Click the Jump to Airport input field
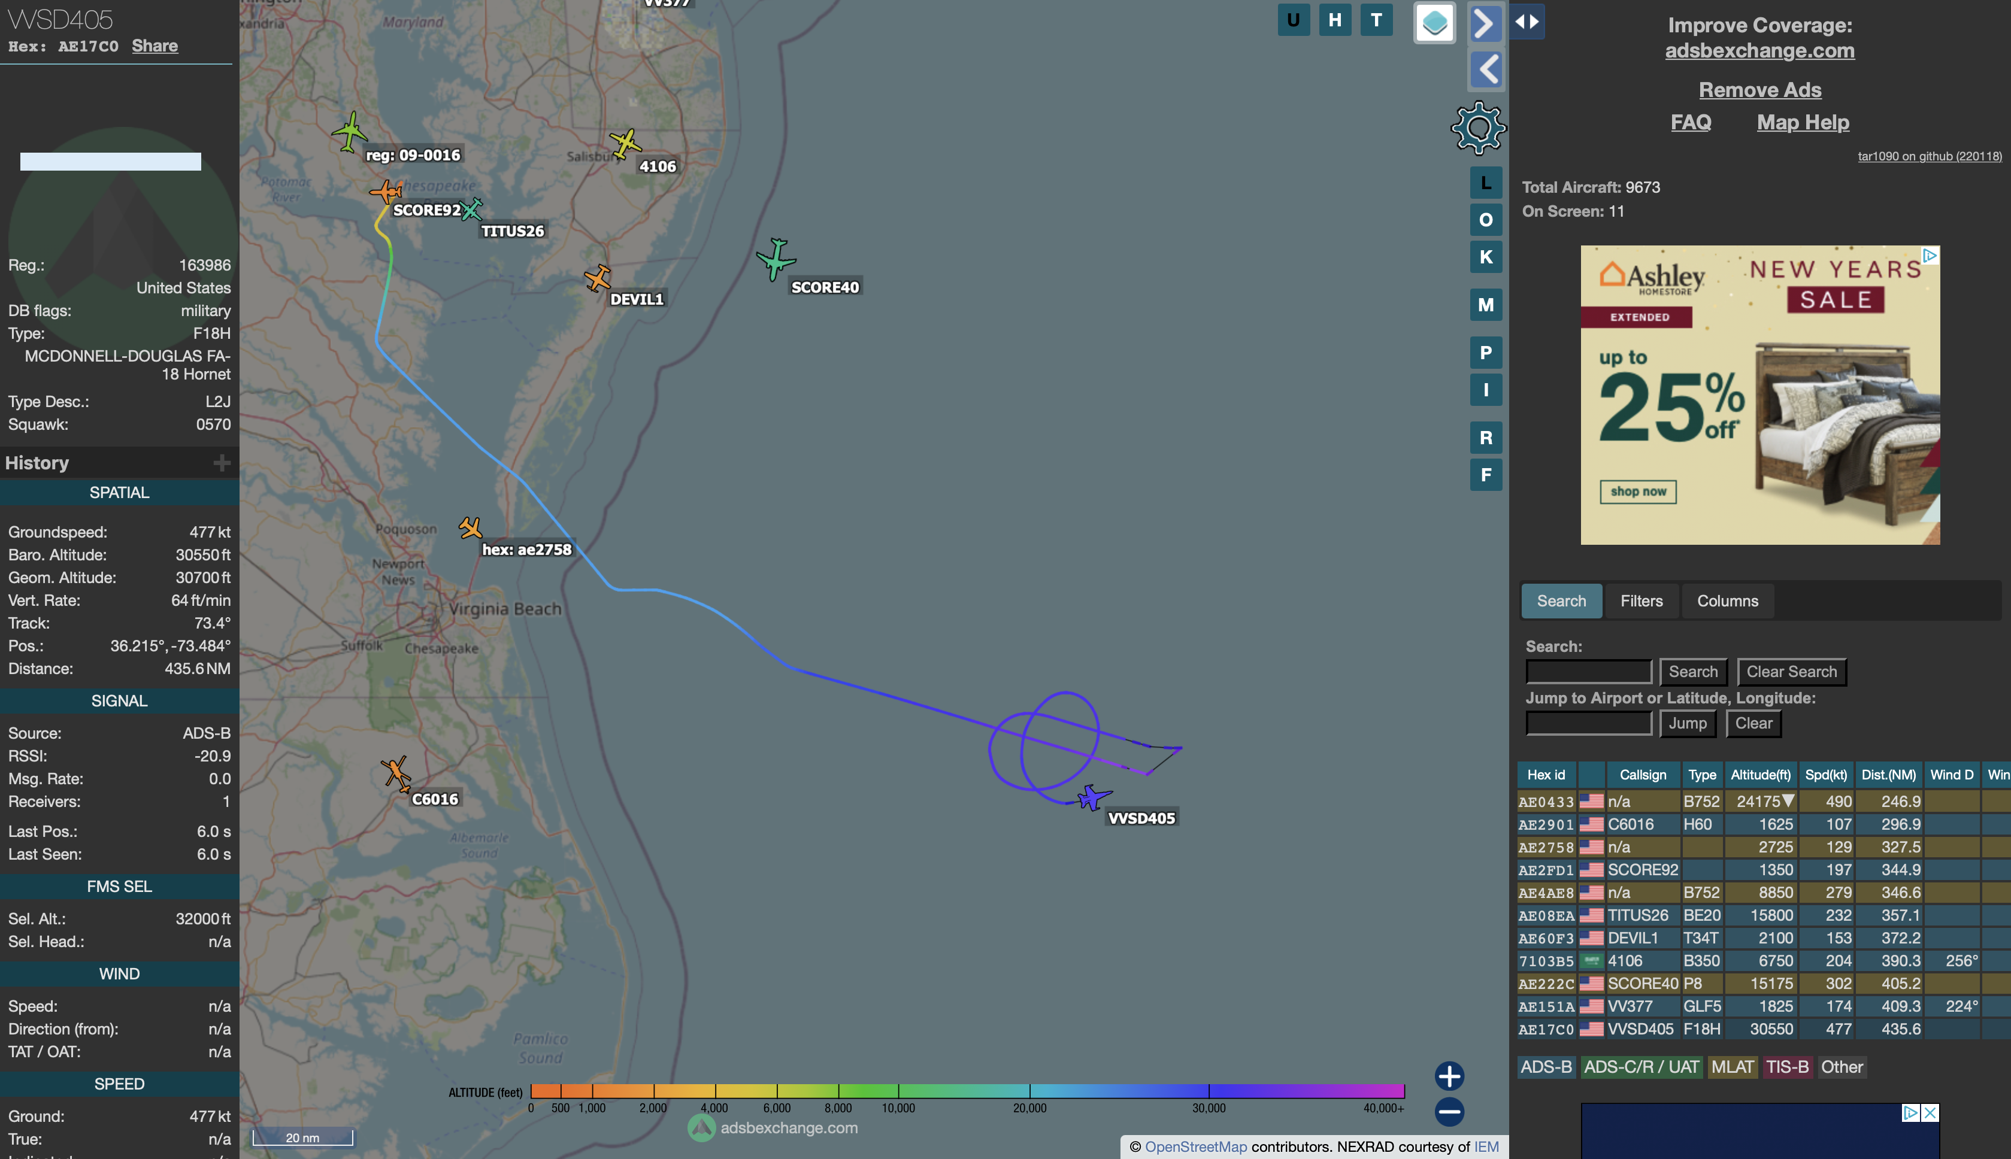 click(x=1588, y=724)
